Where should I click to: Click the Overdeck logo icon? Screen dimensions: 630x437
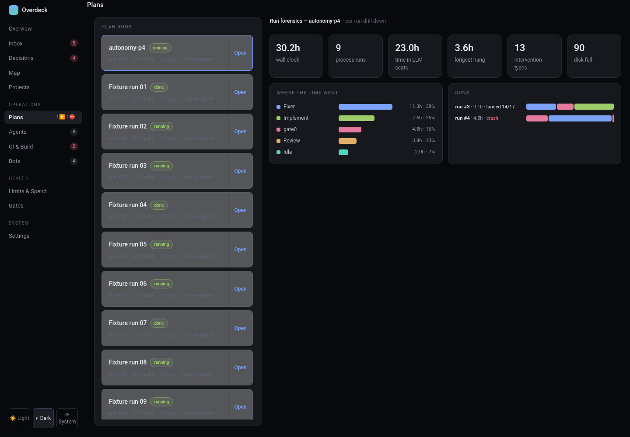click(x=14, y=10)
